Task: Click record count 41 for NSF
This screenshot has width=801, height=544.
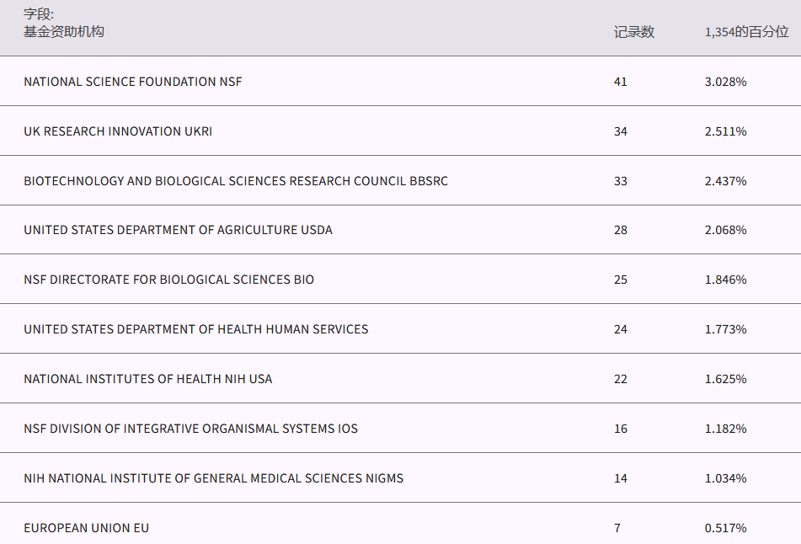Action: [621, 82]
